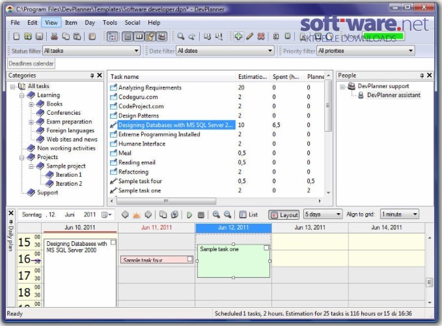Toggle the Layout button
The image size is (442, 326).
click(284, 215)
